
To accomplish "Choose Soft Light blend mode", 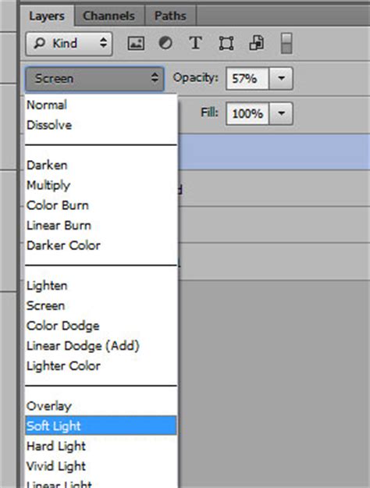I will point(101,426).
